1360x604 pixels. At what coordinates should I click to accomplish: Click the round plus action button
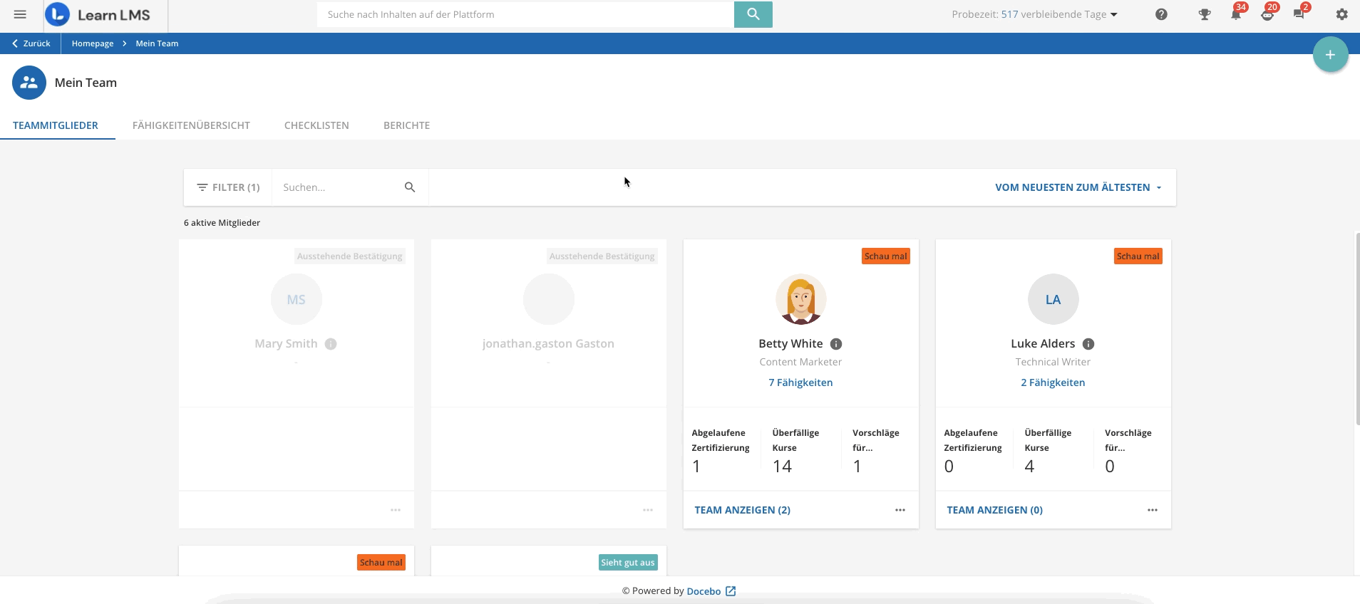[x=1330, y=55]
